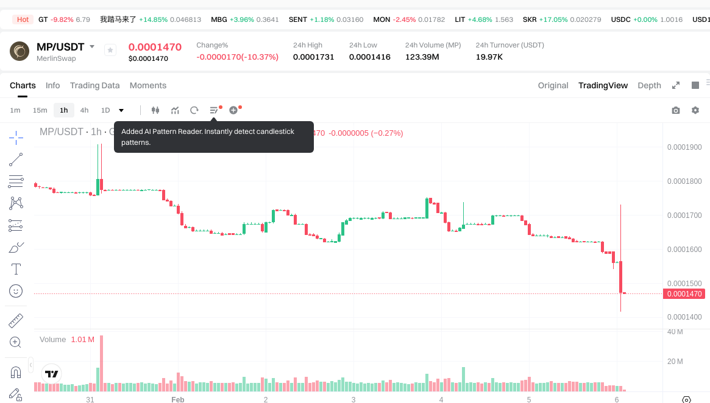Click the zoom-in magnifier tool
The image size is (710, 403).
tap(16, 342)
